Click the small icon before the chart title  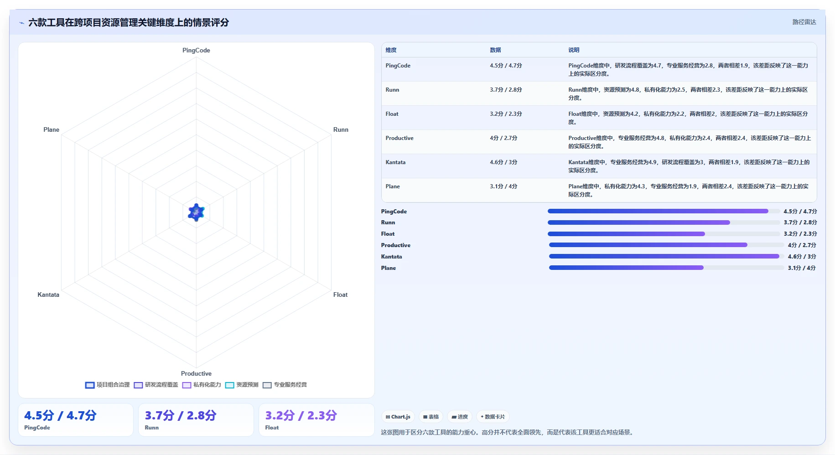21,23
